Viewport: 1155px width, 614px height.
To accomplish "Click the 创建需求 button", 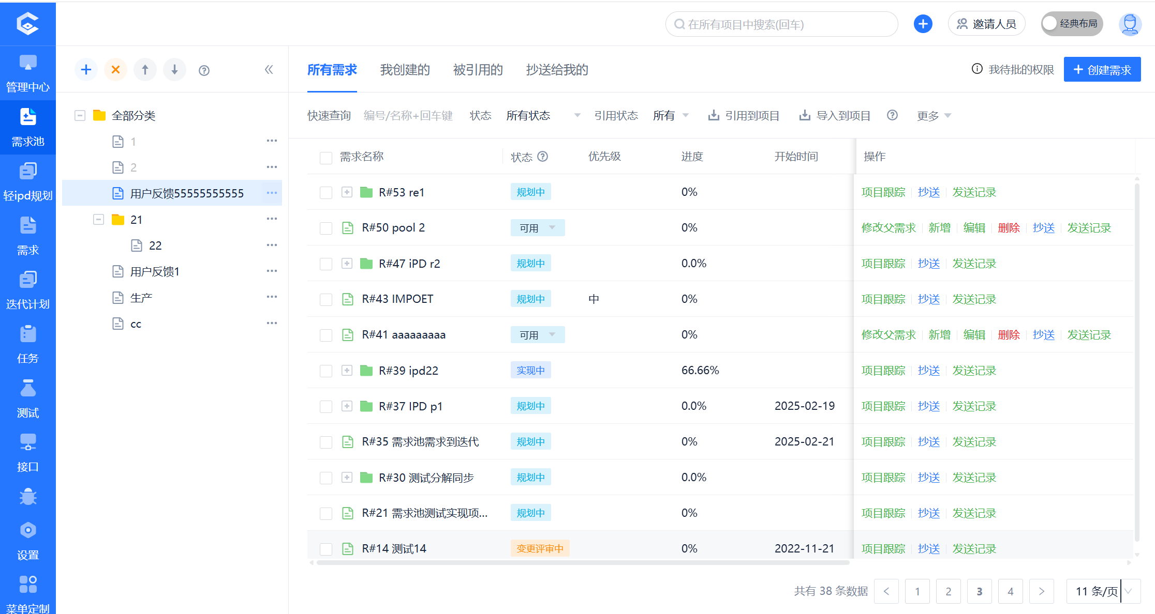I will [1102, 70].
